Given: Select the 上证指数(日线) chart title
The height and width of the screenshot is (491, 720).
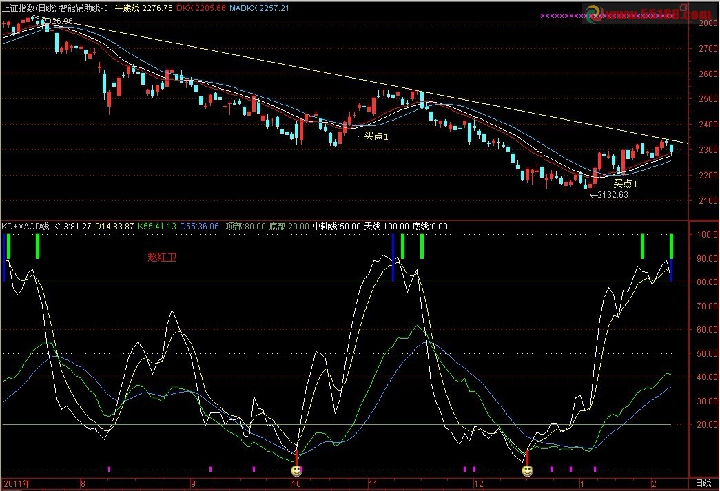Looking at the screenshot, I should click(x=28, y=8).
